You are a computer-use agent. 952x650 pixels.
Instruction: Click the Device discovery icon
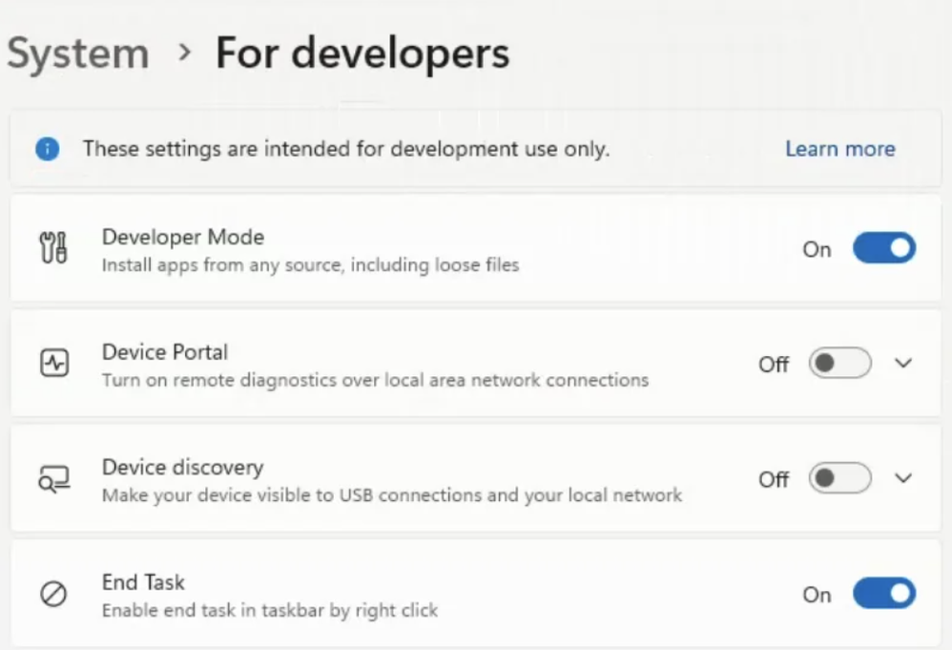coord(53,479)
